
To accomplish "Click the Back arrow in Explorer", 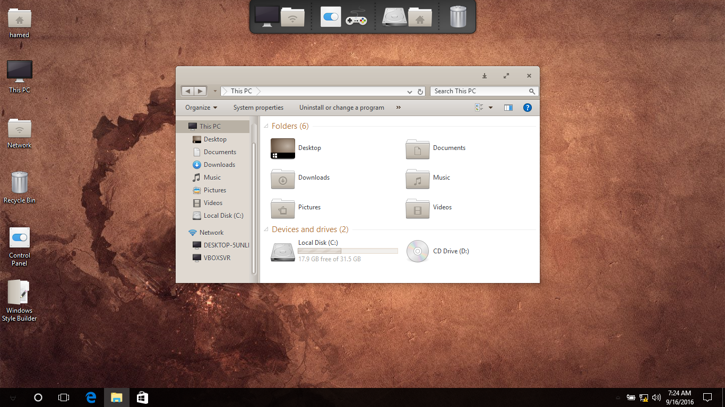I will (188, 91).
